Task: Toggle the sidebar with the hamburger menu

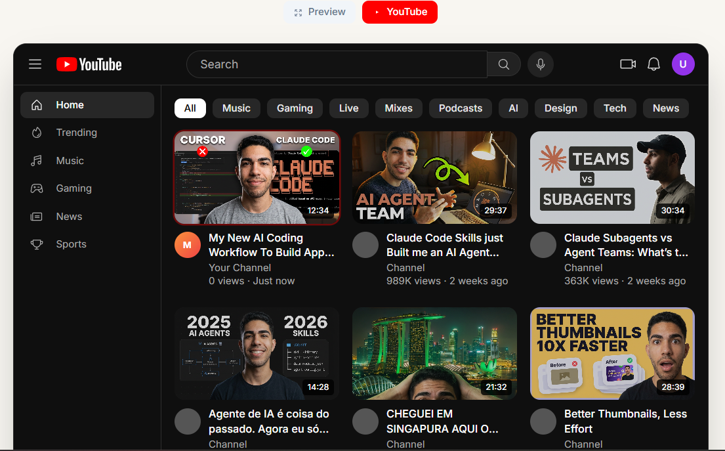Action: point(35,64)
